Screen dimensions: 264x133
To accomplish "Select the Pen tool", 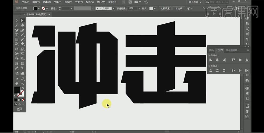I will coord(17,30).
